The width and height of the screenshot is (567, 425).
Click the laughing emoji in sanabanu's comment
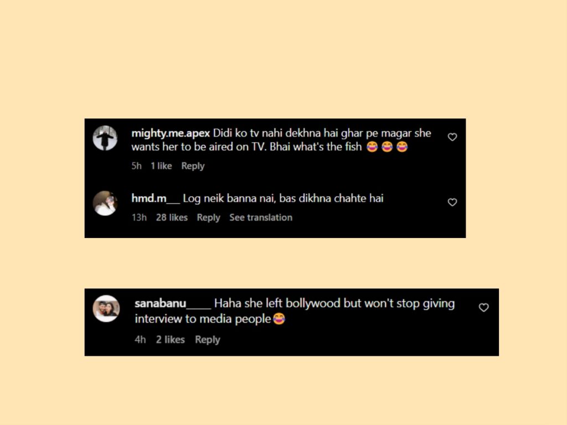point(279,319)
